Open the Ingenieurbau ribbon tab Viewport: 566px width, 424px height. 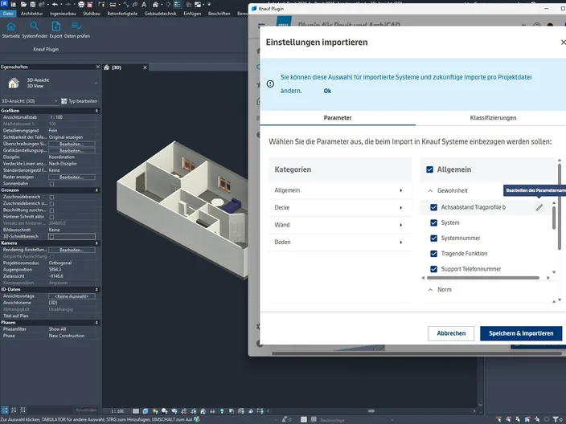63,14
